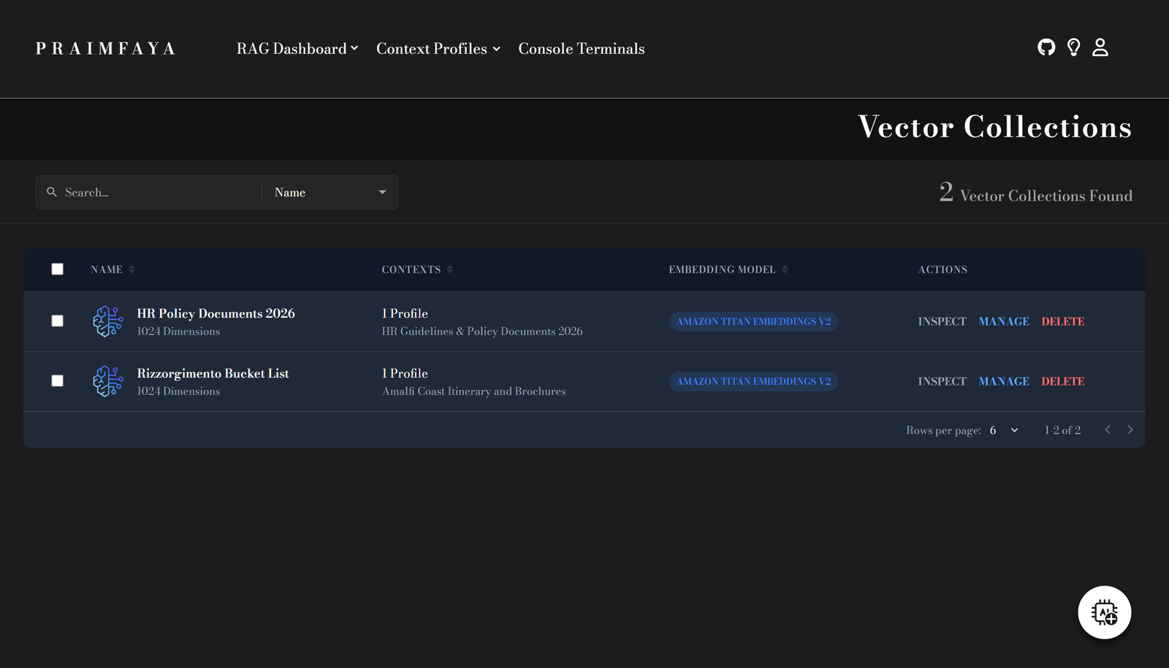Viewport: 1169px width, 668px height.
Task: Open the GitHub icon link
Action: [1046, 47]
